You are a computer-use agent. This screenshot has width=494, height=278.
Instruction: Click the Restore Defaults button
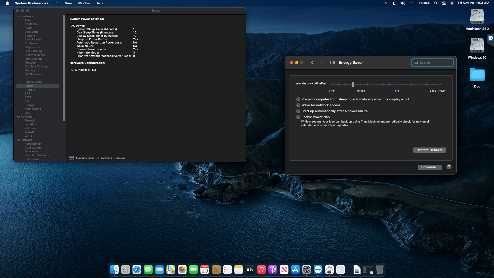pos(429,150)
